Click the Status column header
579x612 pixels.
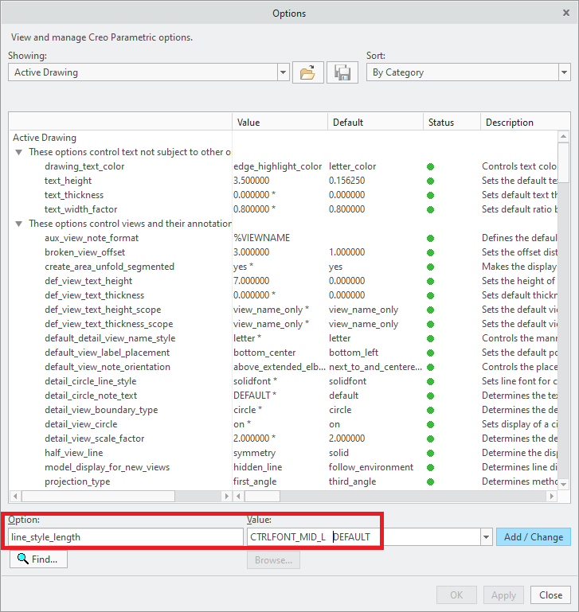[x=451, y=123]
